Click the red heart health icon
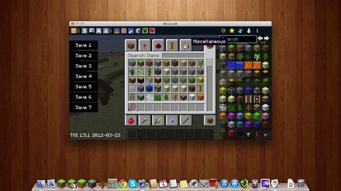The image size is (341, 191). [x=152, y=31]
